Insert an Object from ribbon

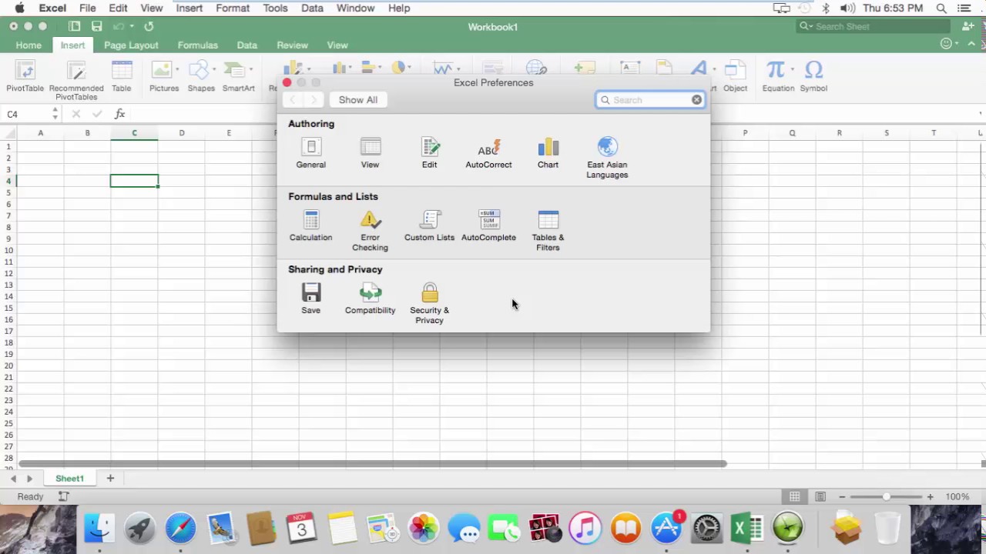click(735, 76)
